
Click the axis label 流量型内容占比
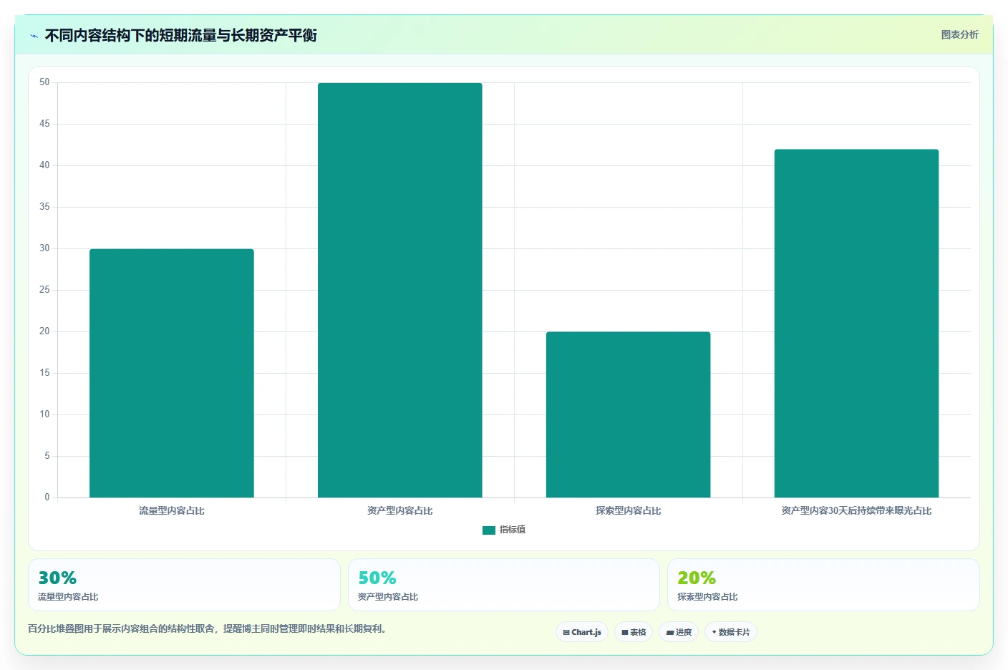(x=172, y=510)
